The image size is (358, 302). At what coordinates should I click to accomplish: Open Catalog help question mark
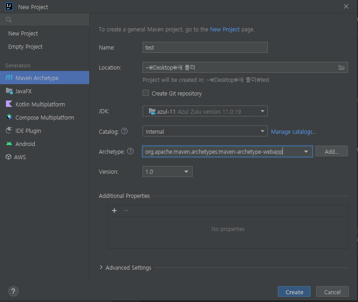(124, 131)
